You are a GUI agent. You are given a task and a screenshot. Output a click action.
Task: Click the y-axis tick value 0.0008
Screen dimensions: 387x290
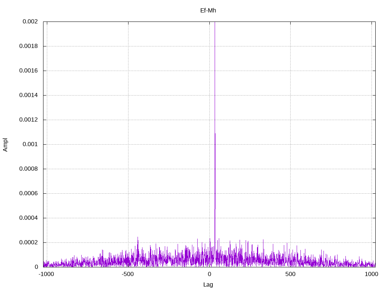click(x=28, y=169)
